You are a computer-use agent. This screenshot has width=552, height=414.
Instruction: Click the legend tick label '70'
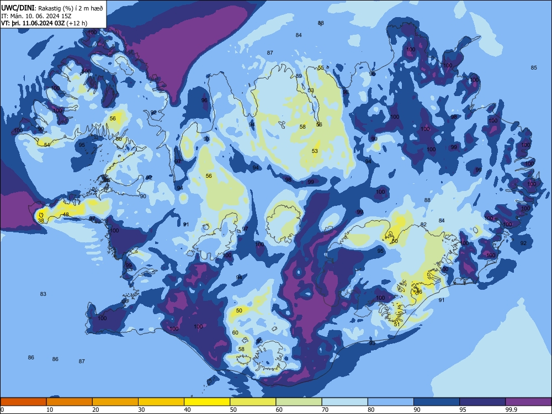325,410
